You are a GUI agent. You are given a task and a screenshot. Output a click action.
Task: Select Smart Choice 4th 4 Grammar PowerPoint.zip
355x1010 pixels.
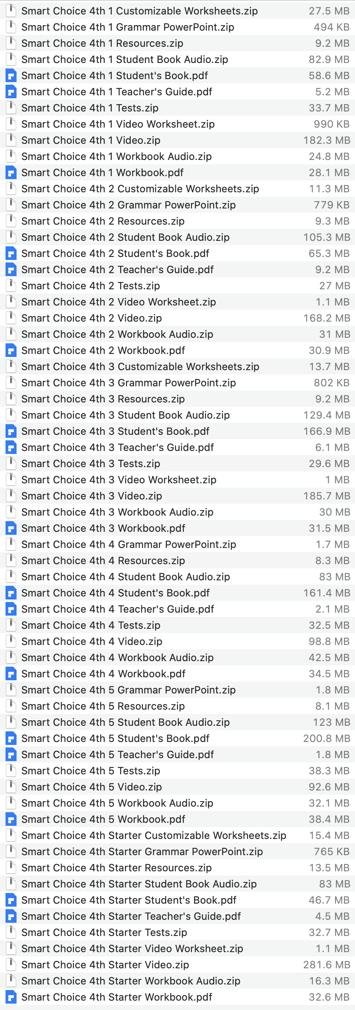(129, 545)
